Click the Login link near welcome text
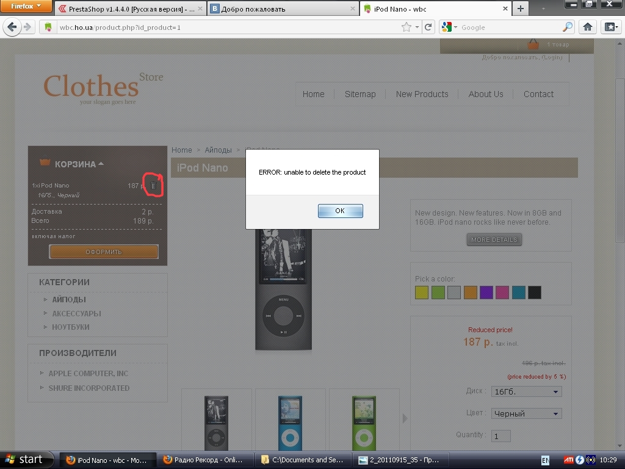Viewport: 625px width, 469px height. (x=552, y=57)
